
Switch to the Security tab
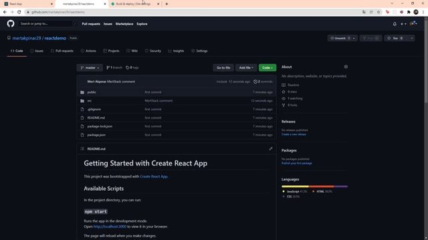point(153,51)
